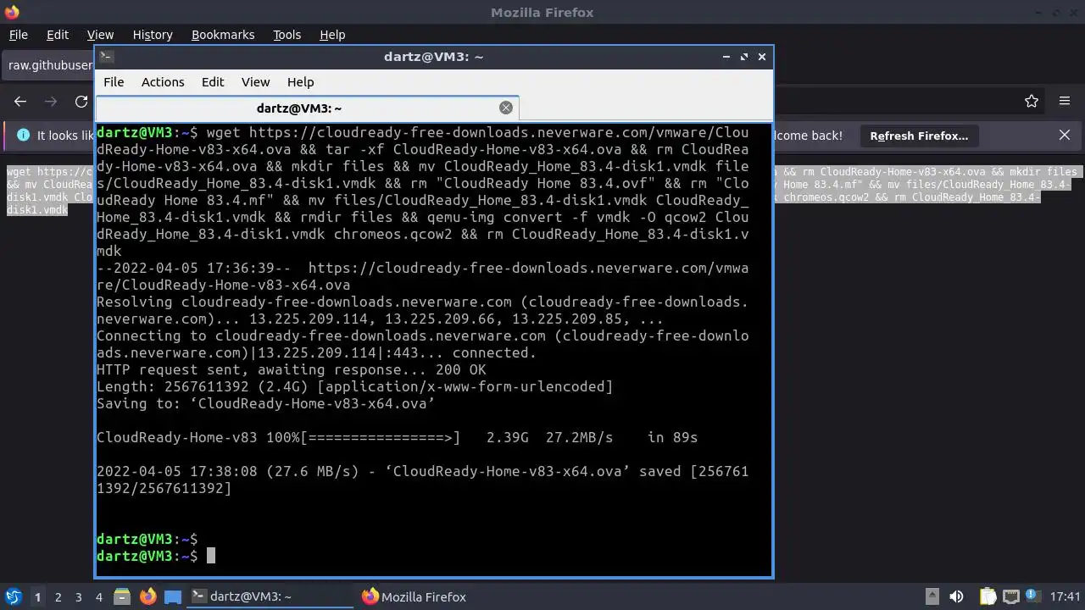Click the 'HTTP request sent' line in terminal

292,369
